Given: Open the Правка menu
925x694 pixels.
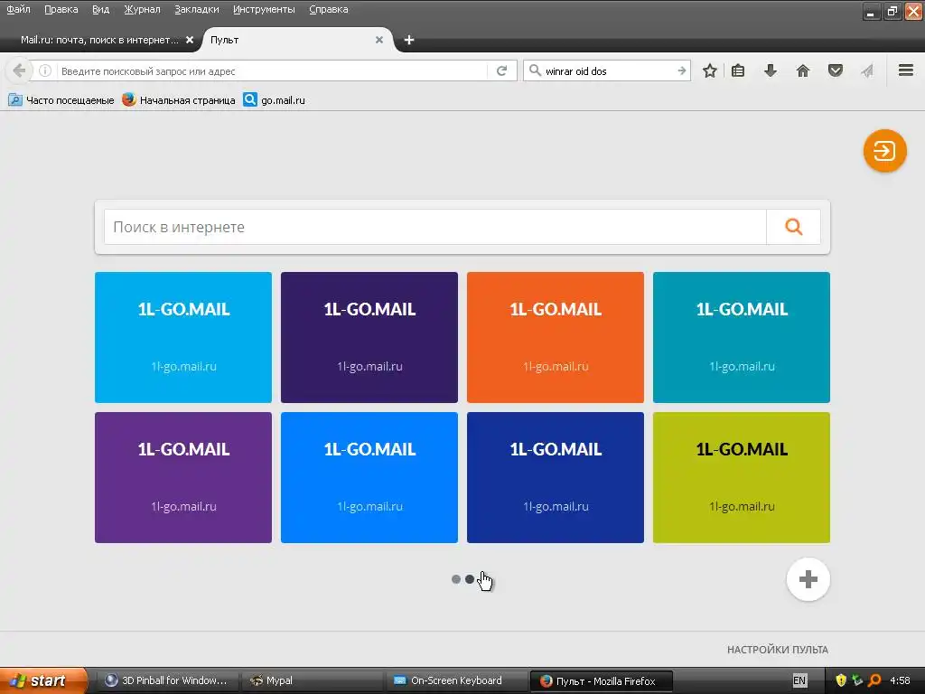Looking at the screenshot, I should [x=61, y=9].
